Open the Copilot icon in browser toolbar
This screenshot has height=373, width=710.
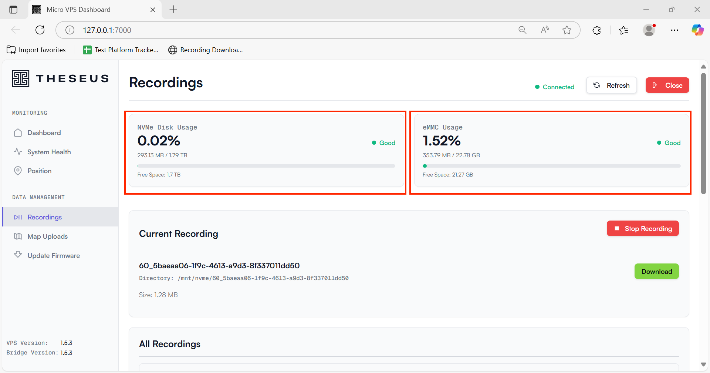697,30
